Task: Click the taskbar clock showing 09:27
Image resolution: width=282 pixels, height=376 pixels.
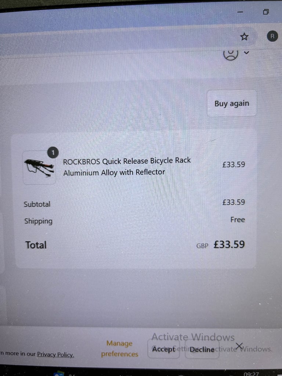Action: point(251,373)
